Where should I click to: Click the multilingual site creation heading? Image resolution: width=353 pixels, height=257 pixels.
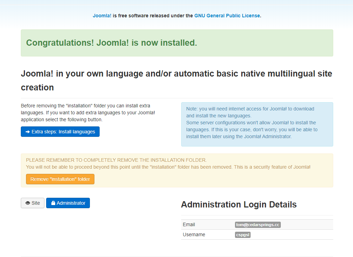tap(176, 80)
